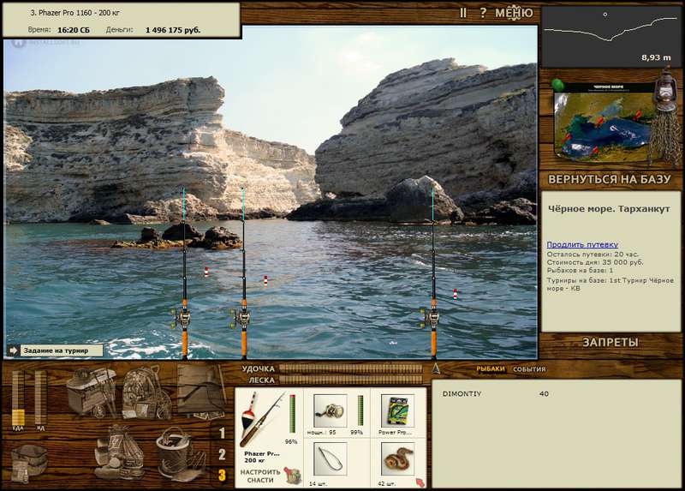This screenshot has height=491, width=685.
Task: Click the ЯД gauge
Action: pos(40,398)
